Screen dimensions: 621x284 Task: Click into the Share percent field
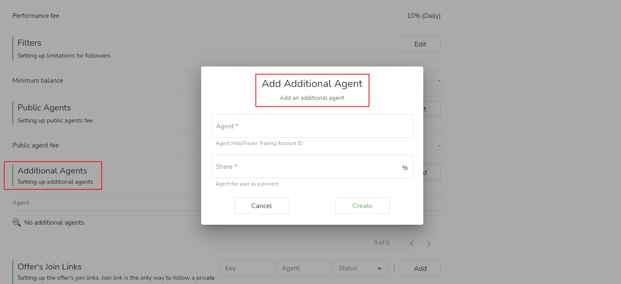(305, 167)
